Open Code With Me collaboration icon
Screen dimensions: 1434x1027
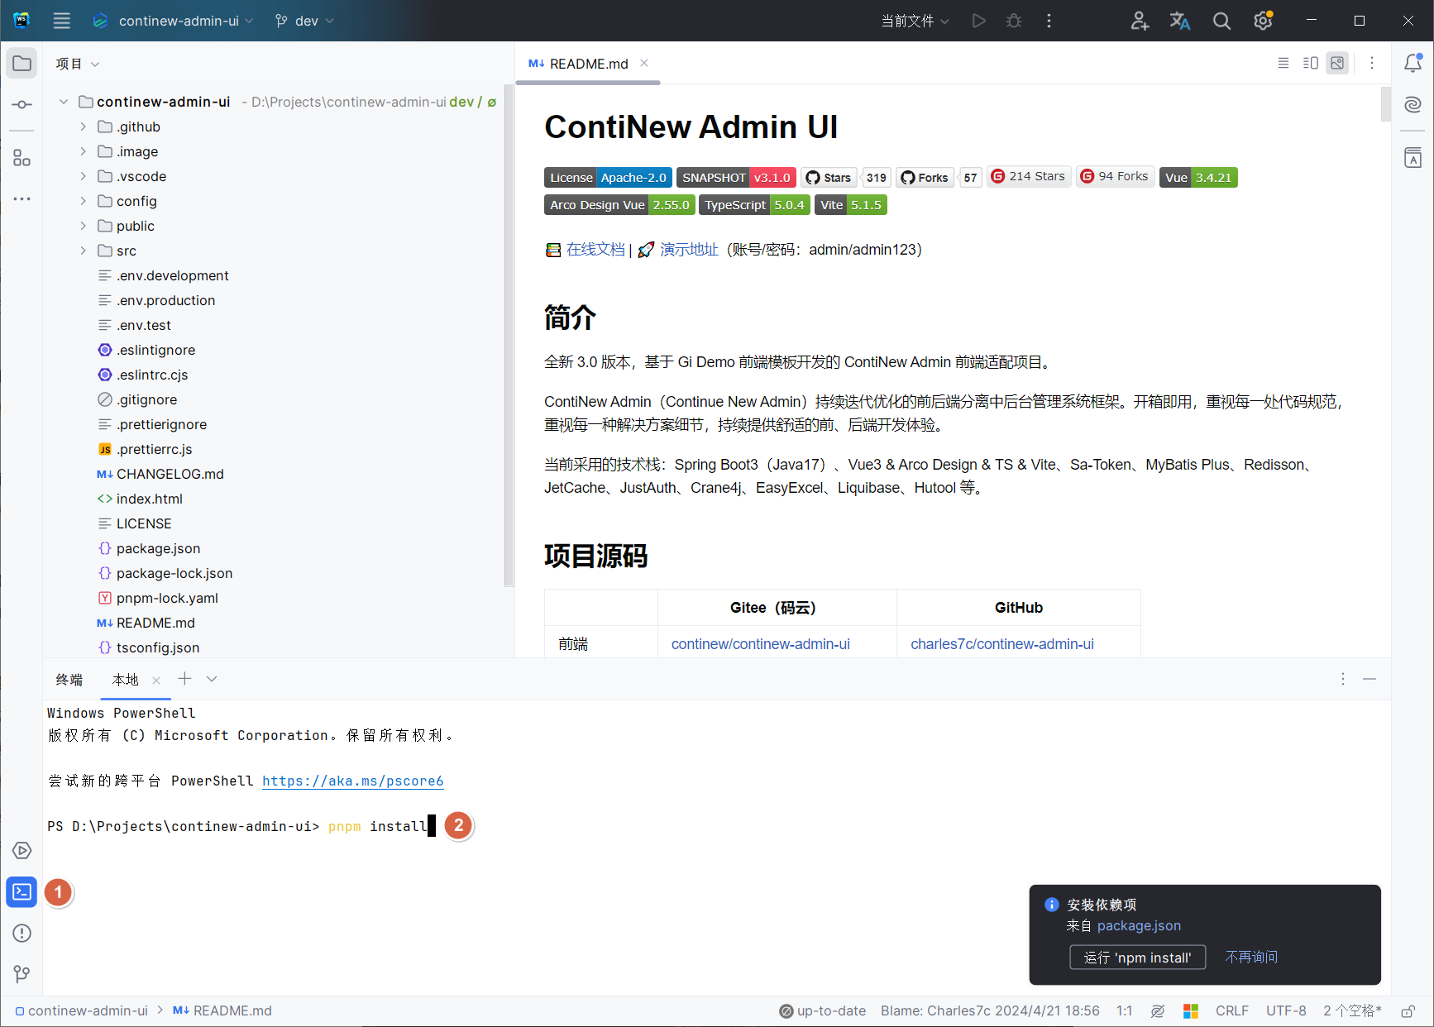(x=1140, y=21)
